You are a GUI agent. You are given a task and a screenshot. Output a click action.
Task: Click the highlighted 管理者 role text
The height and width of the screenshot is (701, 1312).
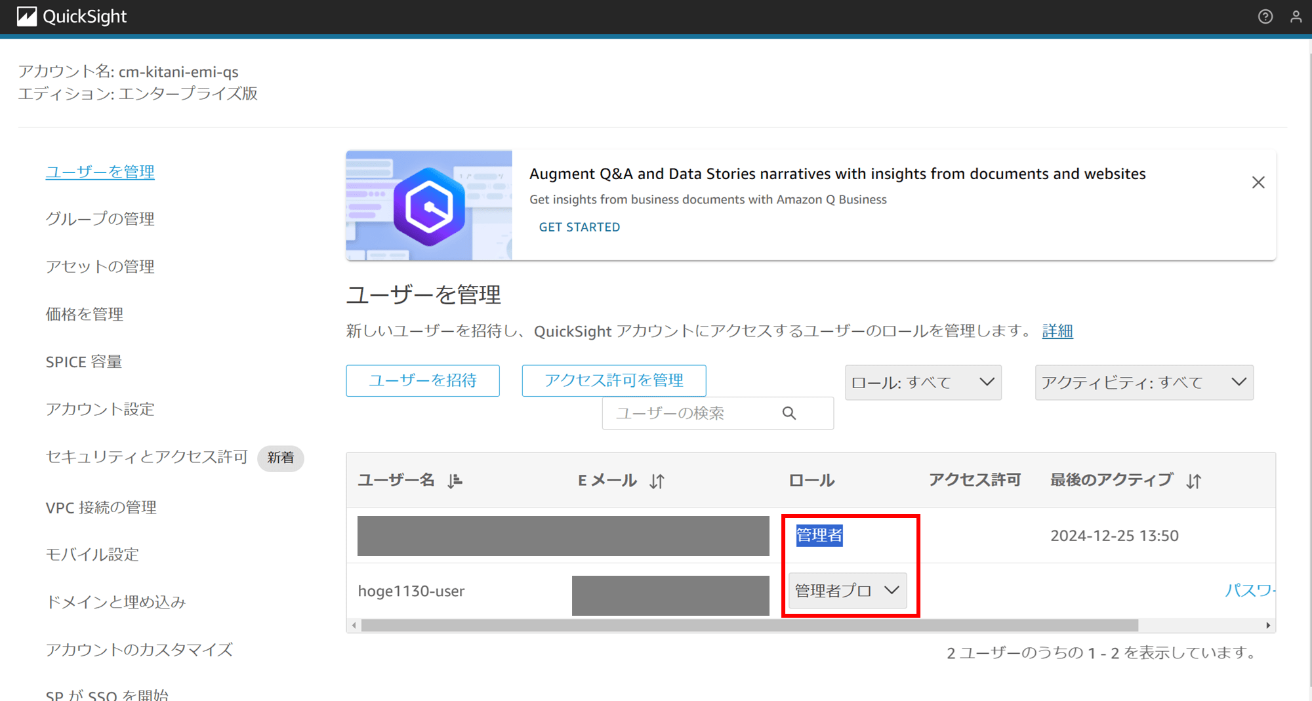pyautogui.click(x=819, y=535)
